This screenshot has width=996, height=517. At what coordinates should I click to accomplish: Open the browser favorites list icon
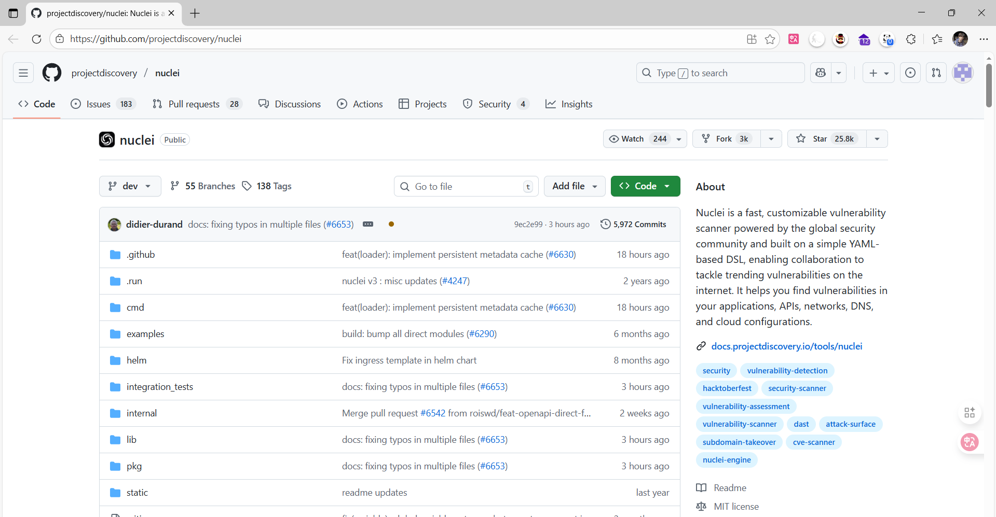937,39
